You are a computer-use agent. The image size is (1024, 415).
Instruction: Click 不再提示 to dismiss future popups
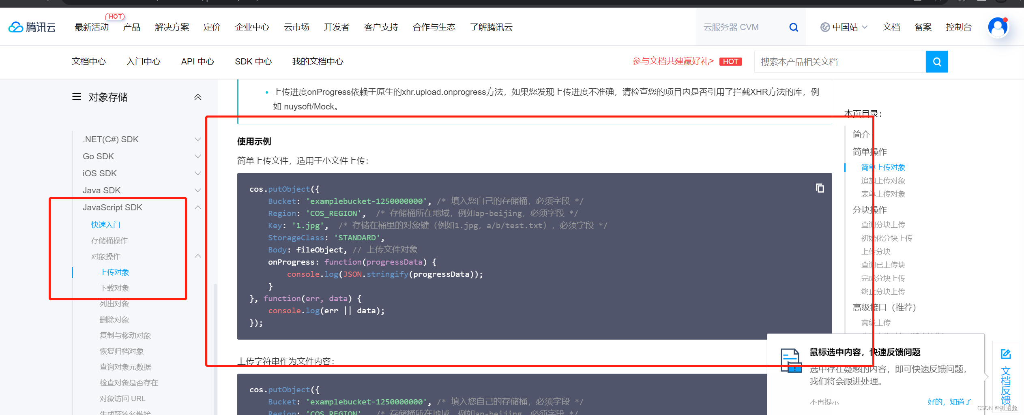click(x=824, y=401)
